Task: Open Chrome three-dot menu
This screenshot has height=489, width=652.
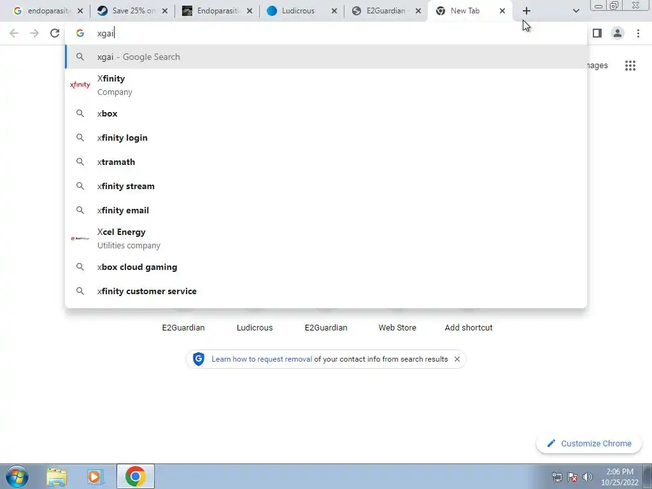Action: click(x=638, y=33)
